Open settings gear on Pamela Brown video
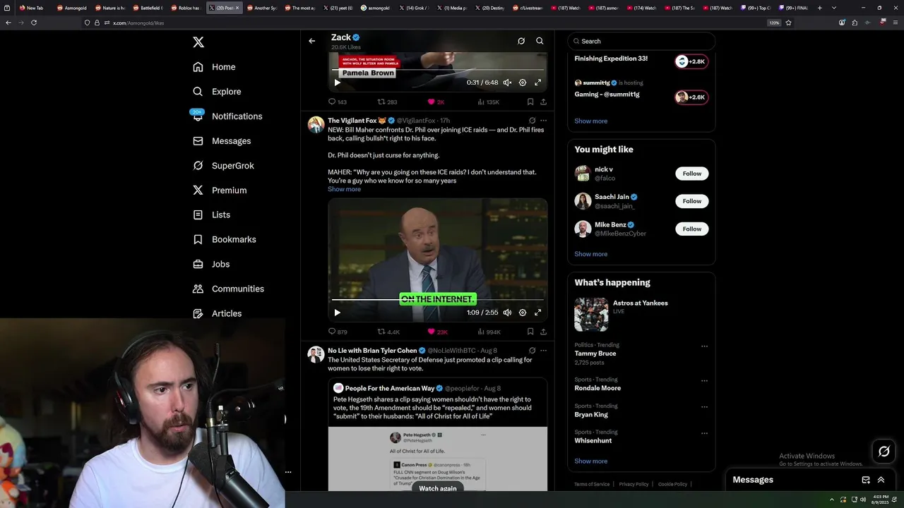Viewport: 904px width, 508px height. pos(523,83)
